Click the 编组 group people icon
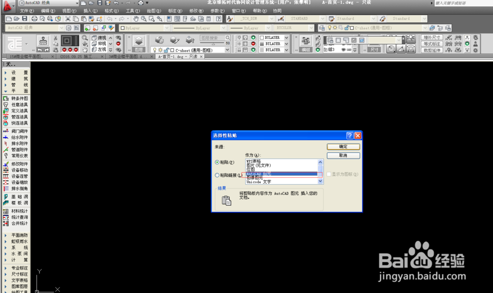This screenshot has height=293, width=493. (x=305, y=41)
